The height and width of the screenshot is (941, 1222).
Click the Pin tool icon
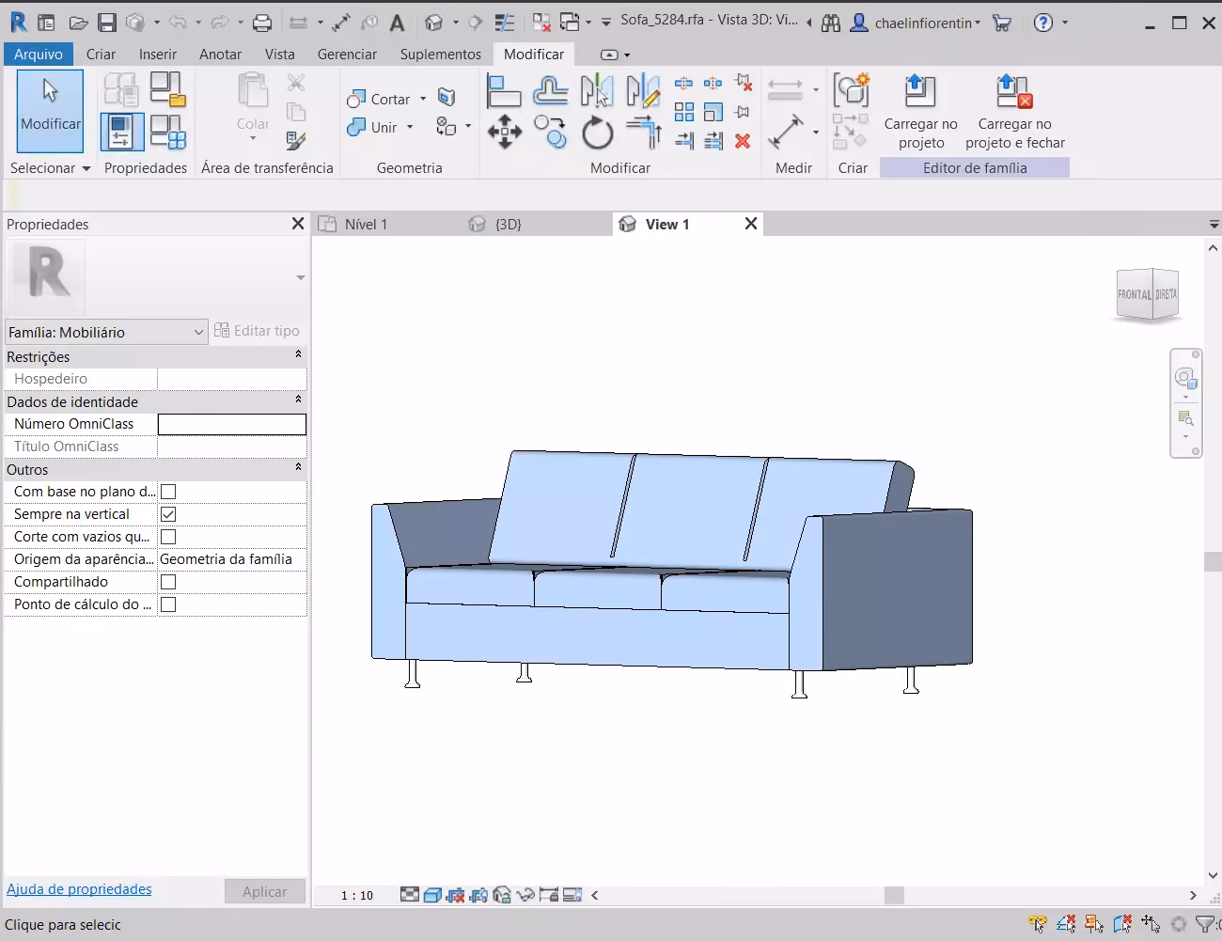tap(743, 113)
